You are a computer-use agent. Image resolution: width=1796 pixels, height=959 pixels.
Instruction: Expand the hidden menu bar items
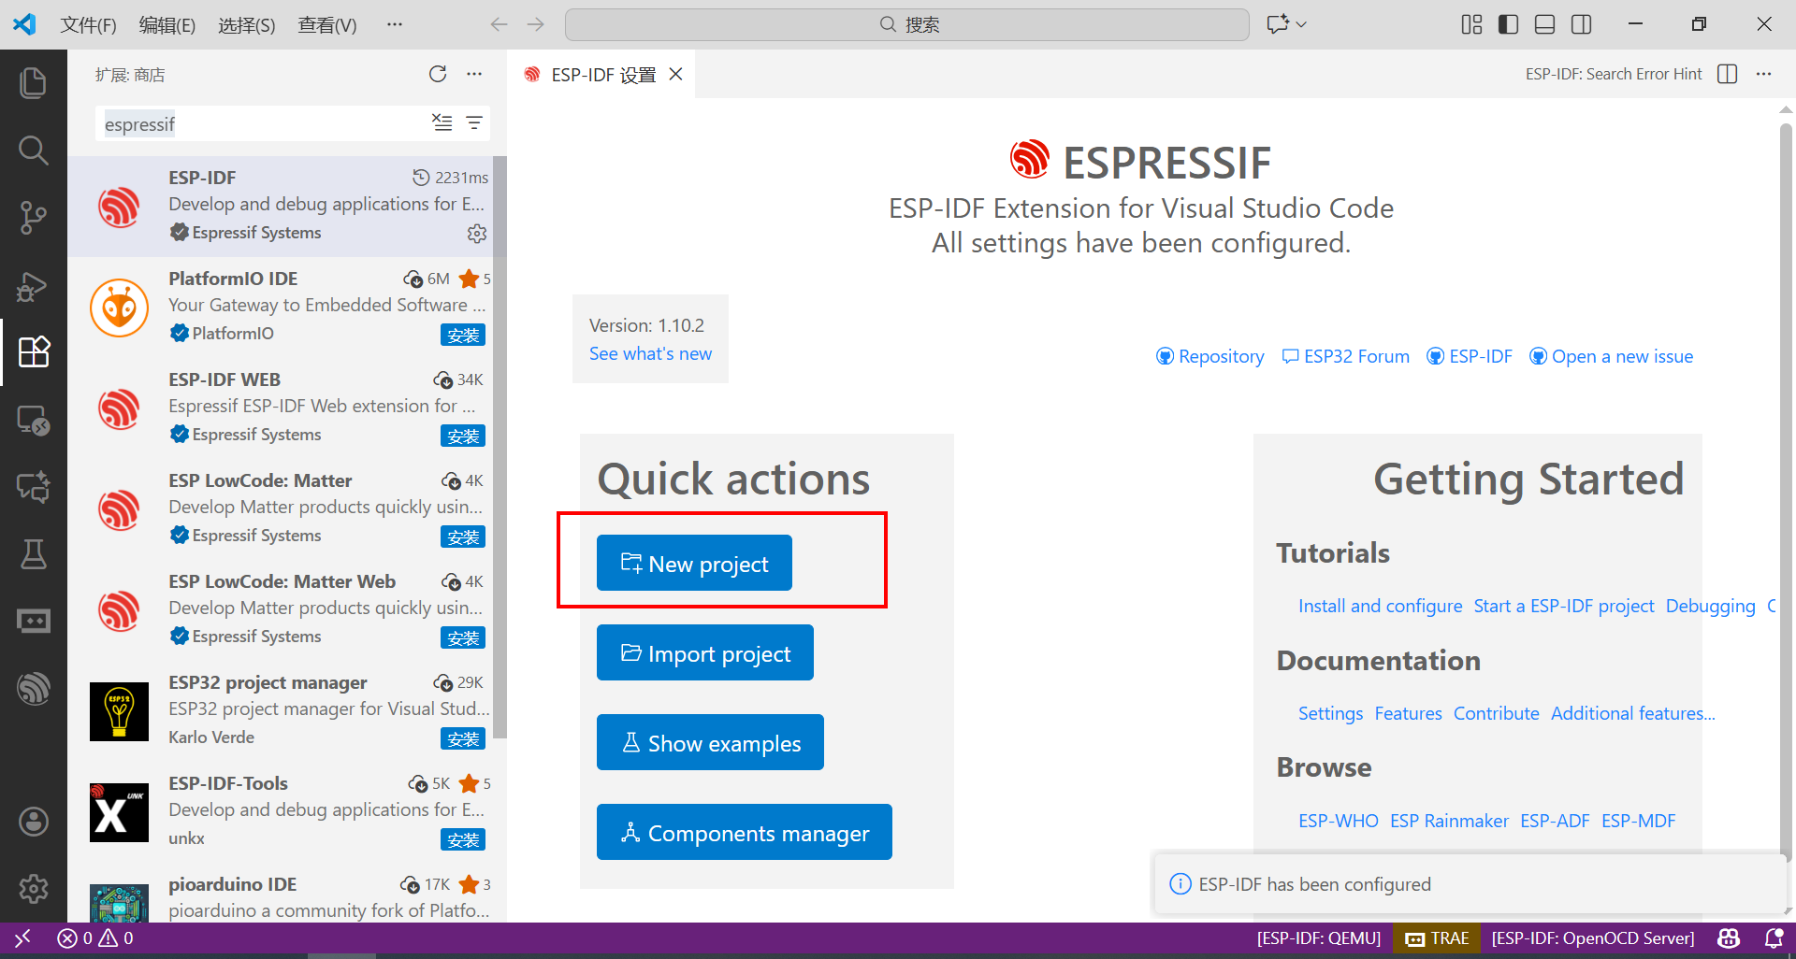coord(395,24)
